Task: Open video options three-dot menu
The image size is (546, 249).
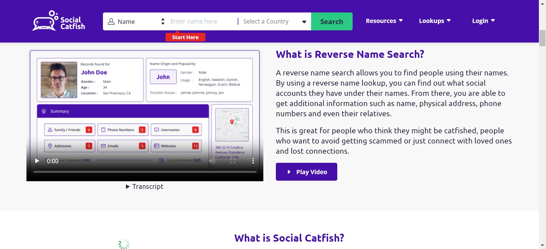Action: pyautogui.click(x=253, y=161)
